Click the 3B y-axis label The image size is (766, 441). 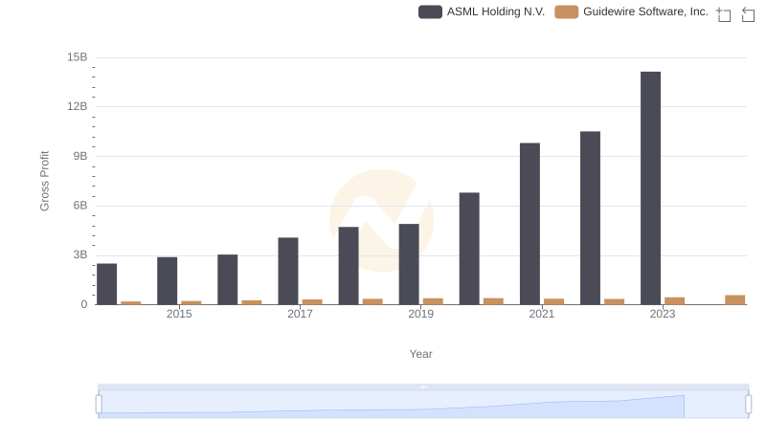[80, 254]
